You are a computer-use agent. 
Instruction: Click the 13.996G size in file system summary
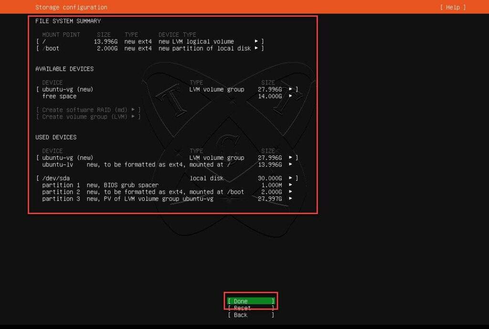coord(106,41)
